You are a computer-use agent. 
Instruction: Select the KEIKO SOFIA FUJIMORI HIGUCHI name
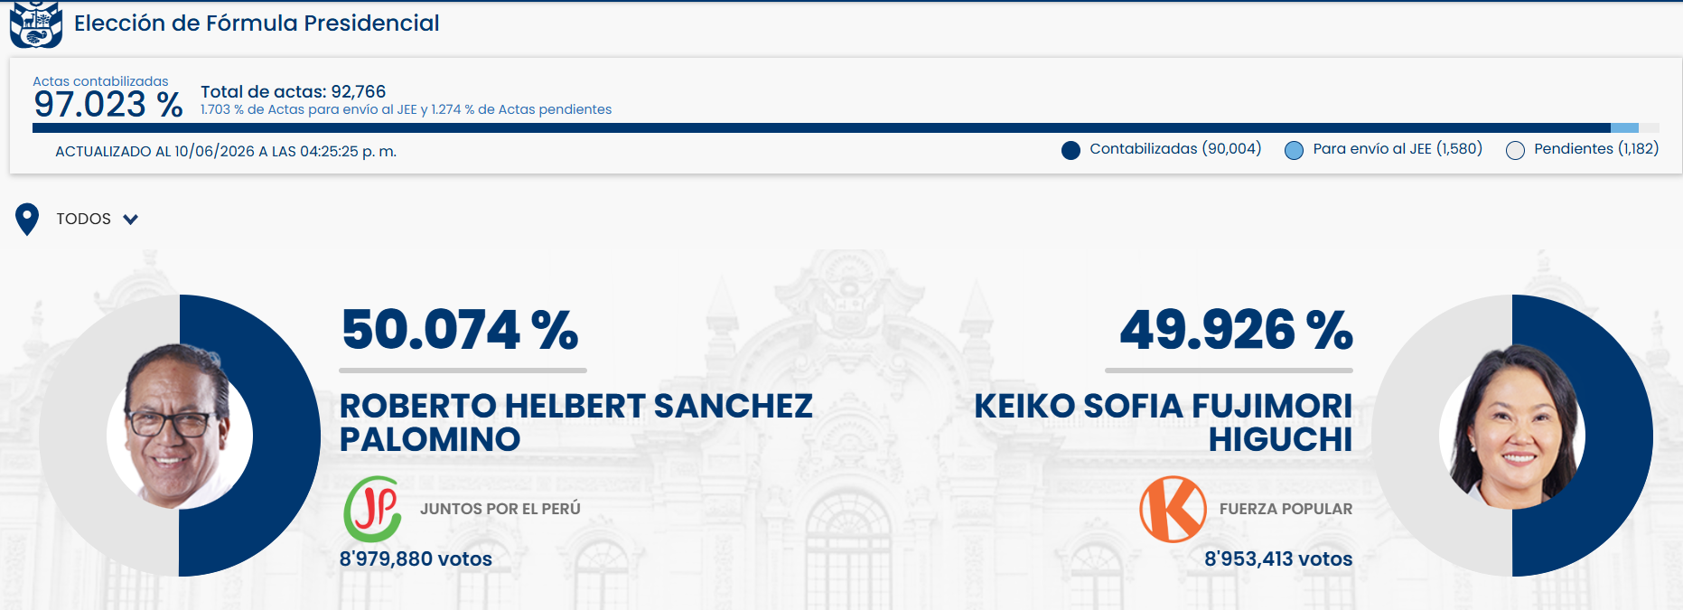point(1163,422)
